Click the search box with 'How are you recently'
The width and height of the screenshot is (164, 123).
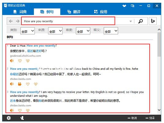coord(68,21)
